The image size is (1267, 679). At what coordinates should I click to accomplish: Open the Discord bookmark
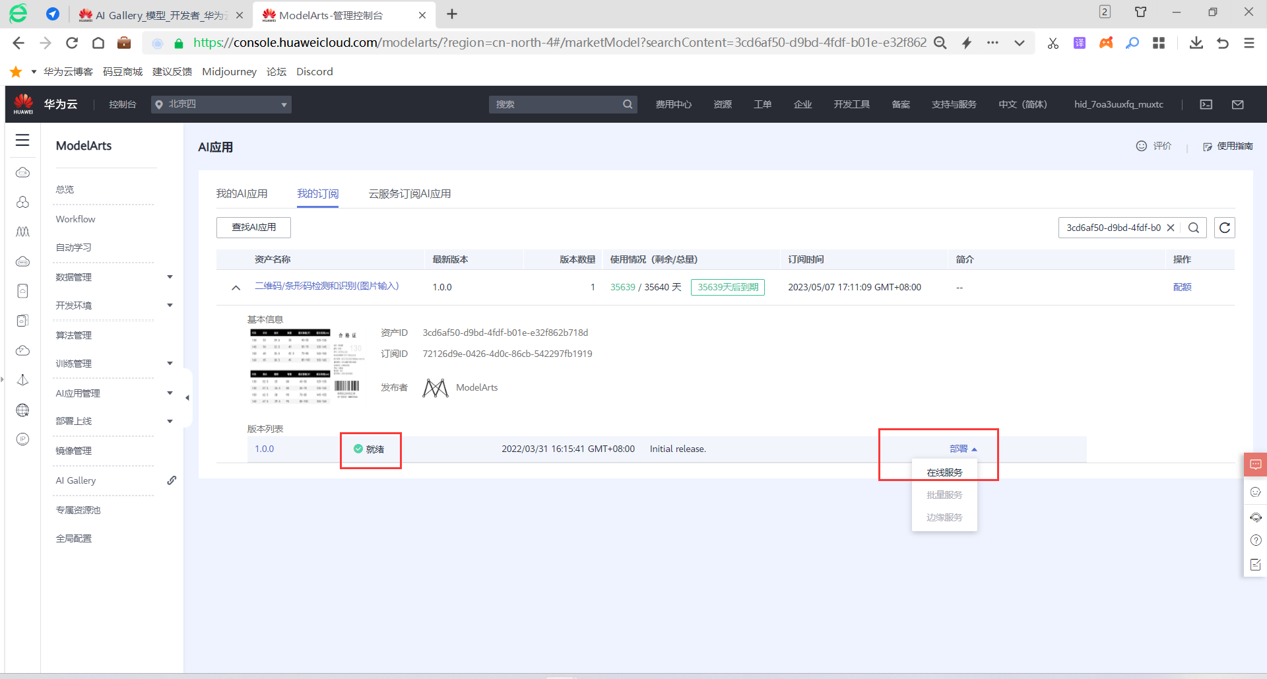coord(314,71)
